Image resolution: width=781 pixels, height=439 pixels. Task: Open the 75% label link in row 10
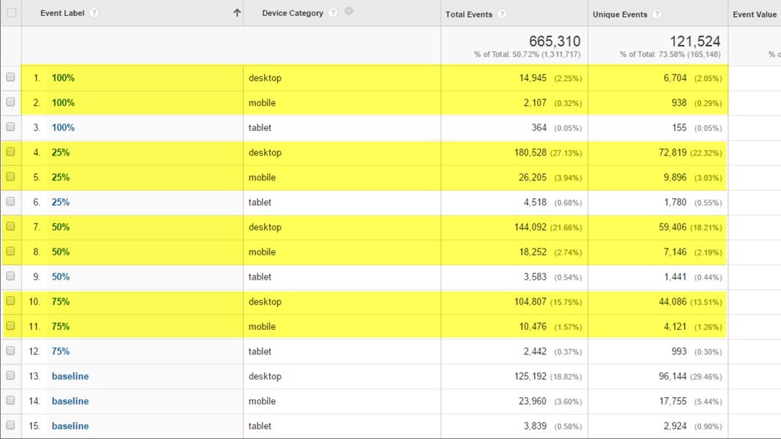[61, 302]
